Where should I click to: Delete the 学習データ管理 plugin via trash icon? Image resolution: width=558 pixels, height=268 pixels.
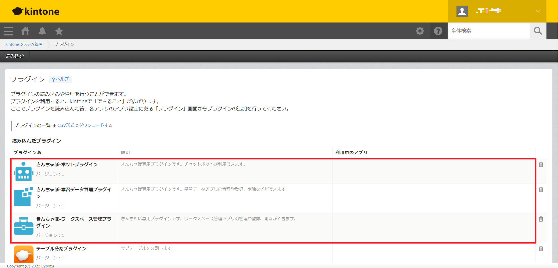(541, 190)
